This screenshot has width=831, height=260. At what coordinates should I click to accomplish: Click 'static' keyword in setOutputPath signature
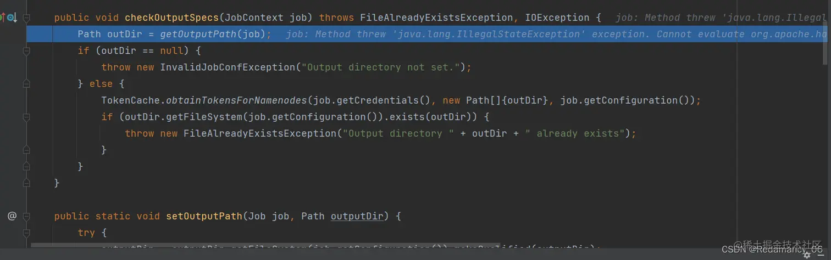tap(113, 216)
